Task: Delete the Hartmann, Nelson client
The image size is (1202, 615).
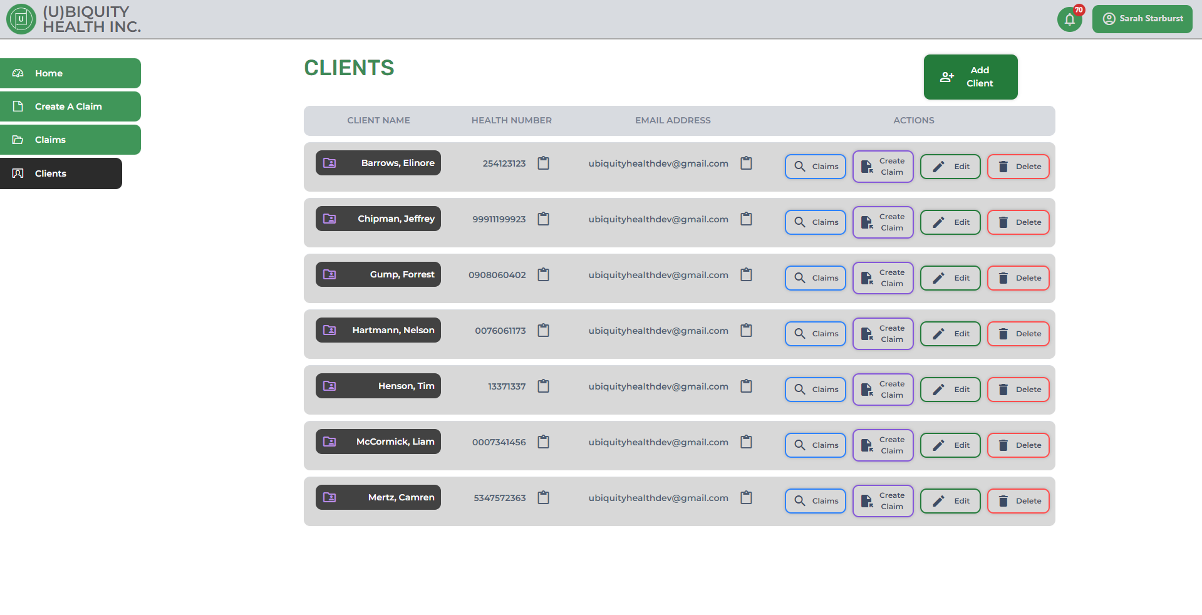Action: 1018,334
